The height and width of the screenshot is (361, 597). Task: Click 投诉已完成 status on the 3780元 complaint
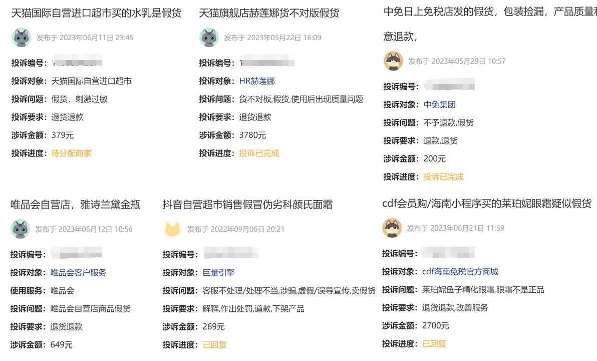coord(259,153)
